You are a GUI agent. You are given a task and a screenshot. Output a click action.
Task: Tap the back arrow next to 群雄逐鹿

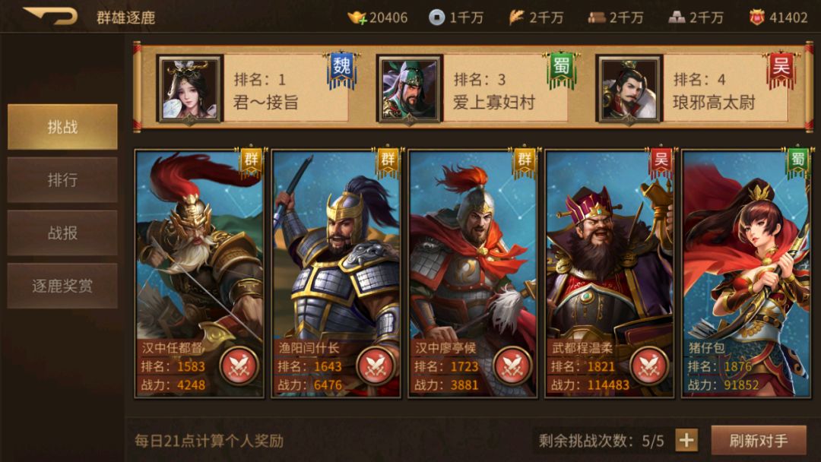click(51, 16)
